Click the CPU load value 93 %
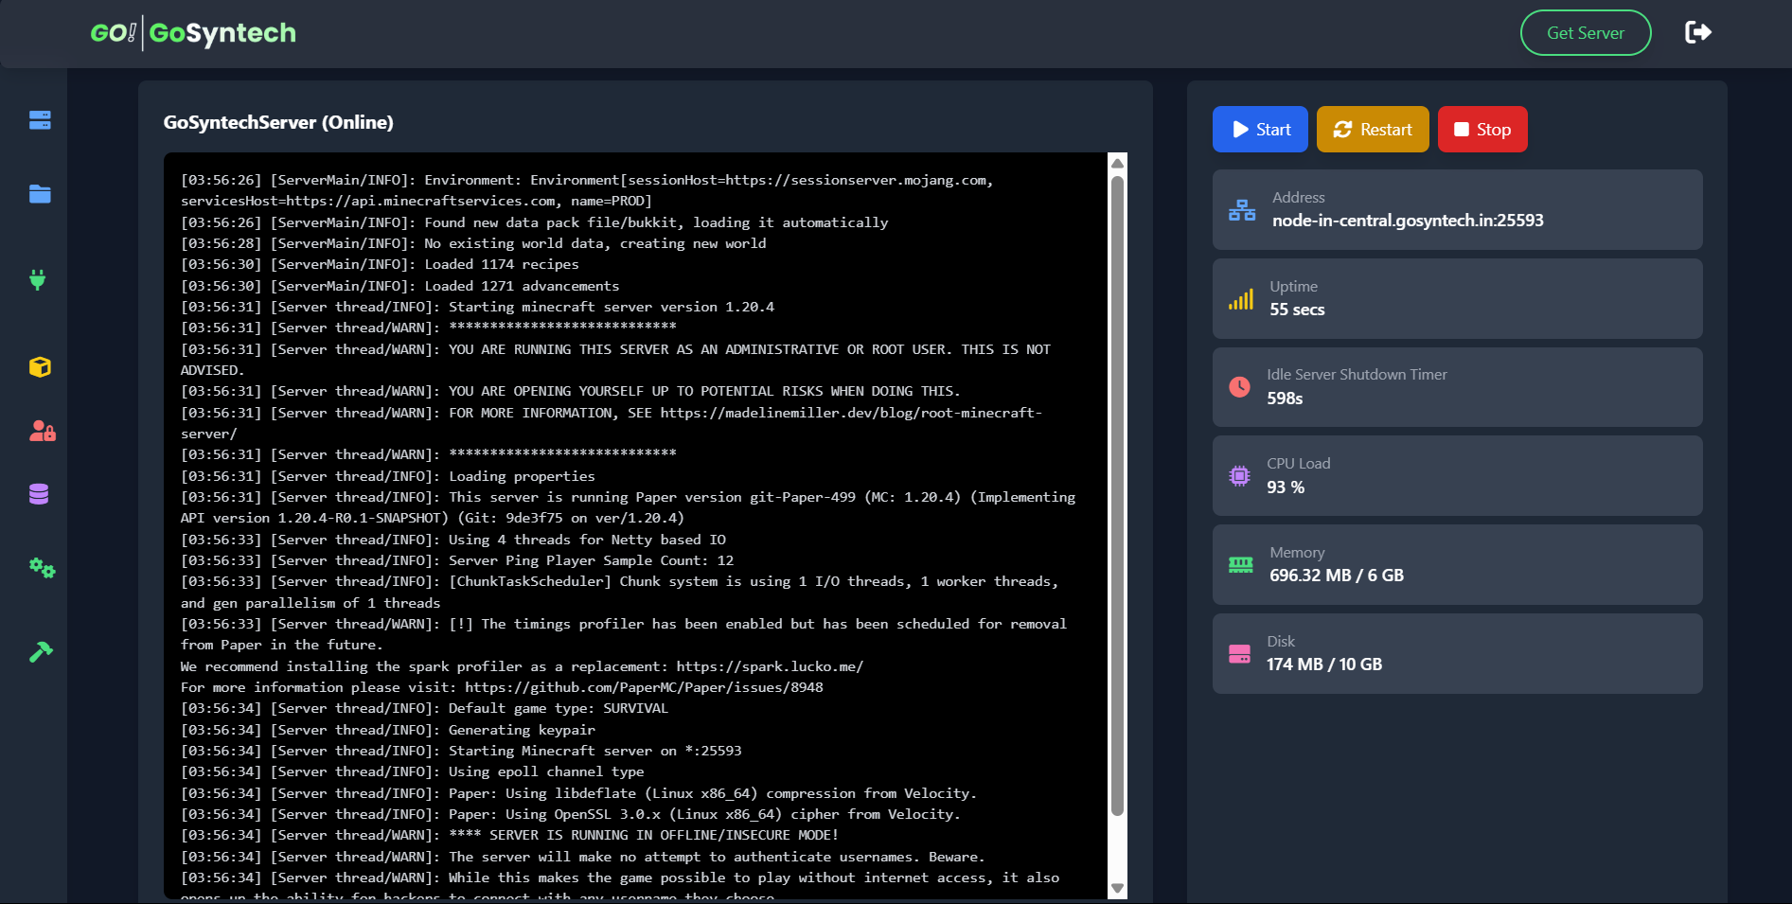1792x904 pixels. pyautogui.click(x=1286, y=487)
